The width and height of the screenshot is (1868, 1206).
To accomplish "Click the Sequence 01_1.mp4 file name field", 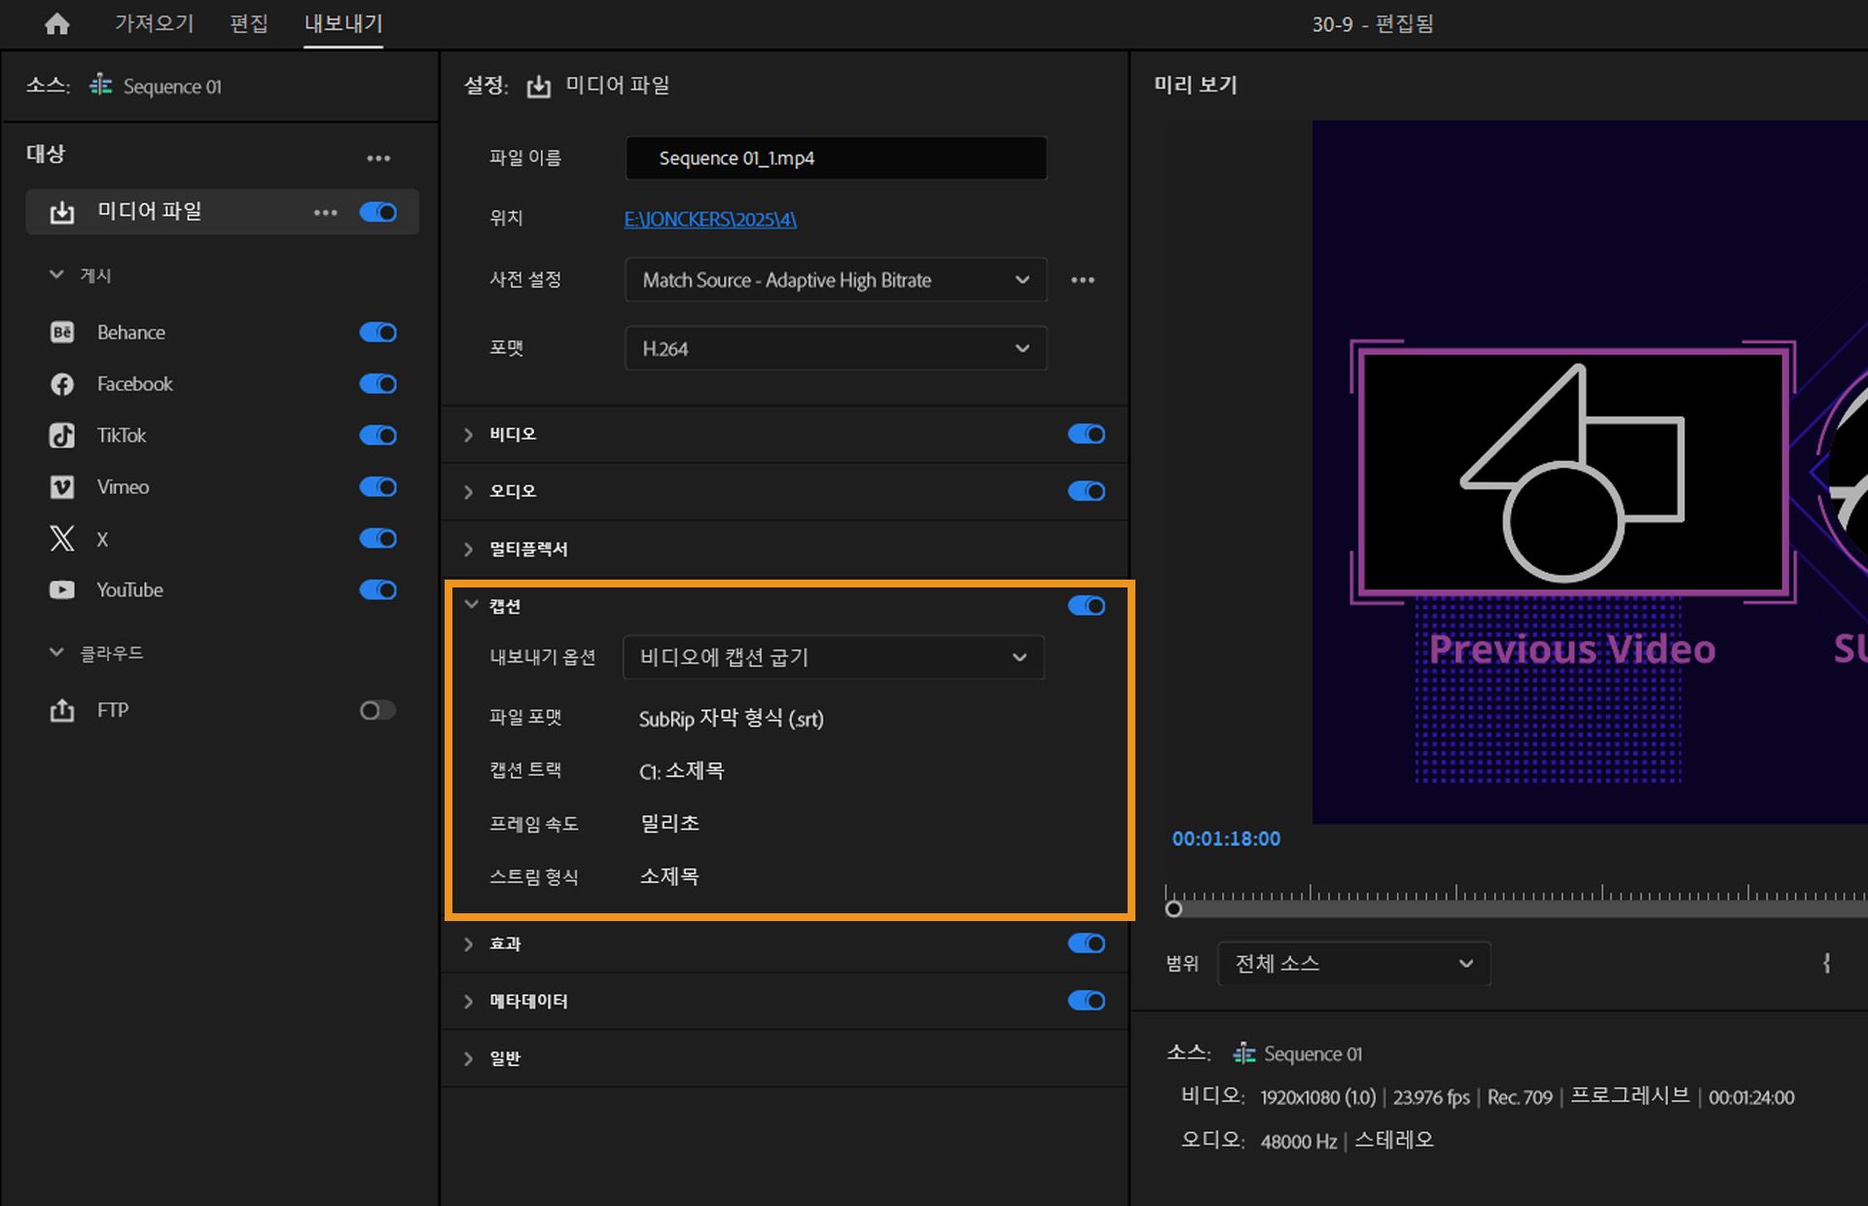I will pyautogui.click(x=835, y=158).
